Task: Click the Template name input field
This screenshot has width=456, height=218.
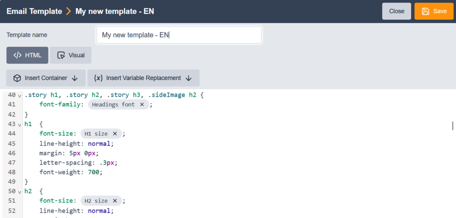Action: (x=179, y=35)
